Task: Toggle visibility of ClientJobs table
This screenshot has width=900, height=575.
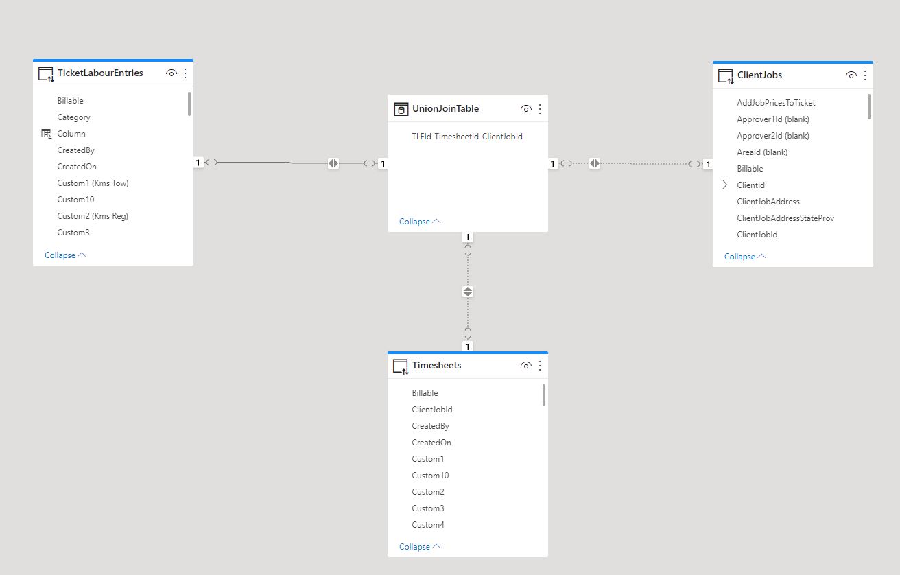Action: (851, 75)
